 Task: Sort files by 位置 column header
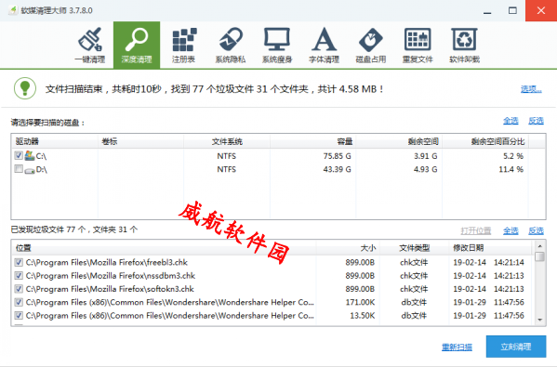(164, 248)
